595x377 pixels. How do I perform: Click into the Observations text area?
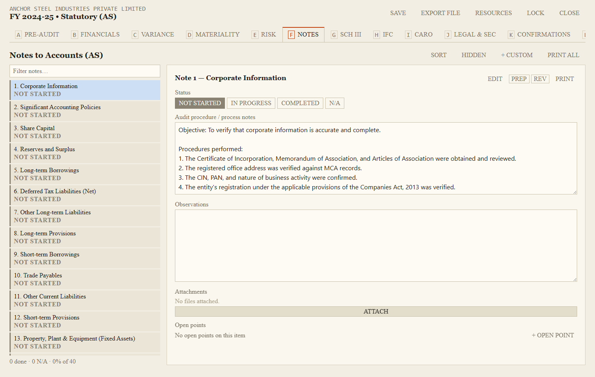tap(376, 246)
